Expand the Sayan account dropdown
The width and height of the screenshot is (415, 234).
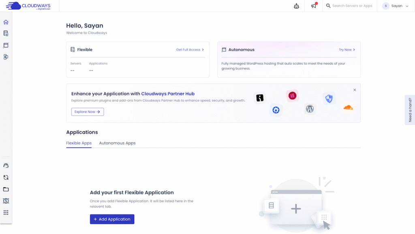pos(395,6)
